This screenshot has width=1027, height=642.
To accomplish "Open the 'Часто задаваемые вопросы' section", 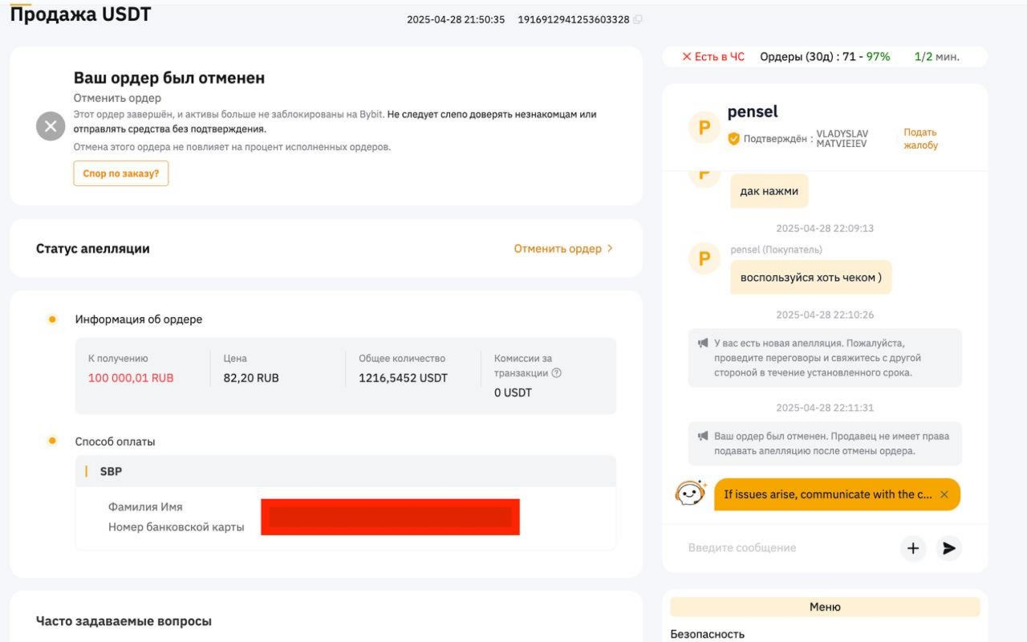I will tap(124, 621).
